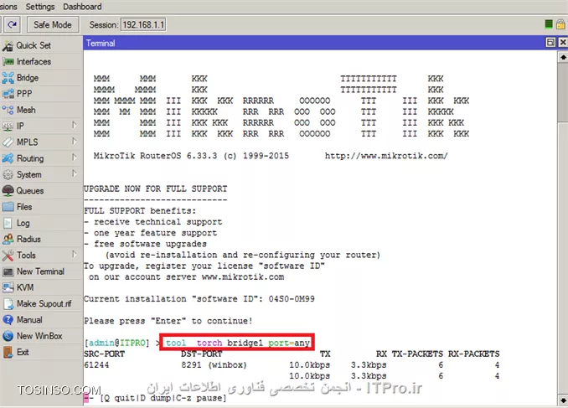Viewport: 568px width, 408px height.
Task: Click the [admin@ITPRO] prompt text
Action: tap(116, 343)
